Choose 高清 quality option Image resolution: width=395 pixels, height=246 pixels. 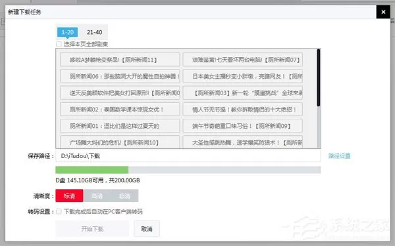97,195
